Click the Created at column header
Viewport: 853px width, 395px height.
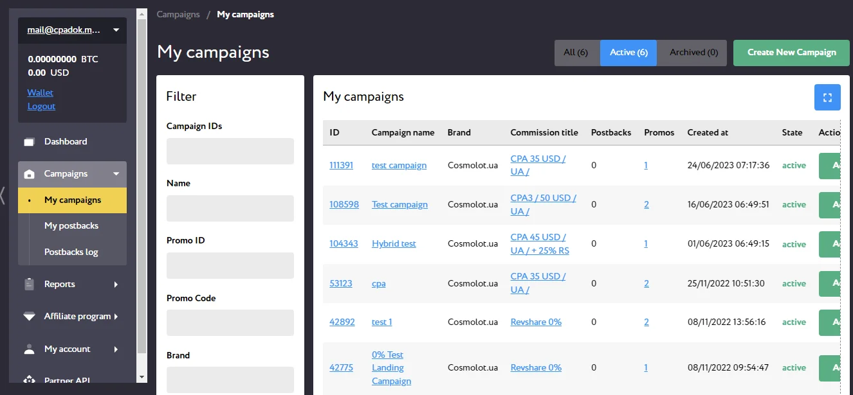pos(708,132)
